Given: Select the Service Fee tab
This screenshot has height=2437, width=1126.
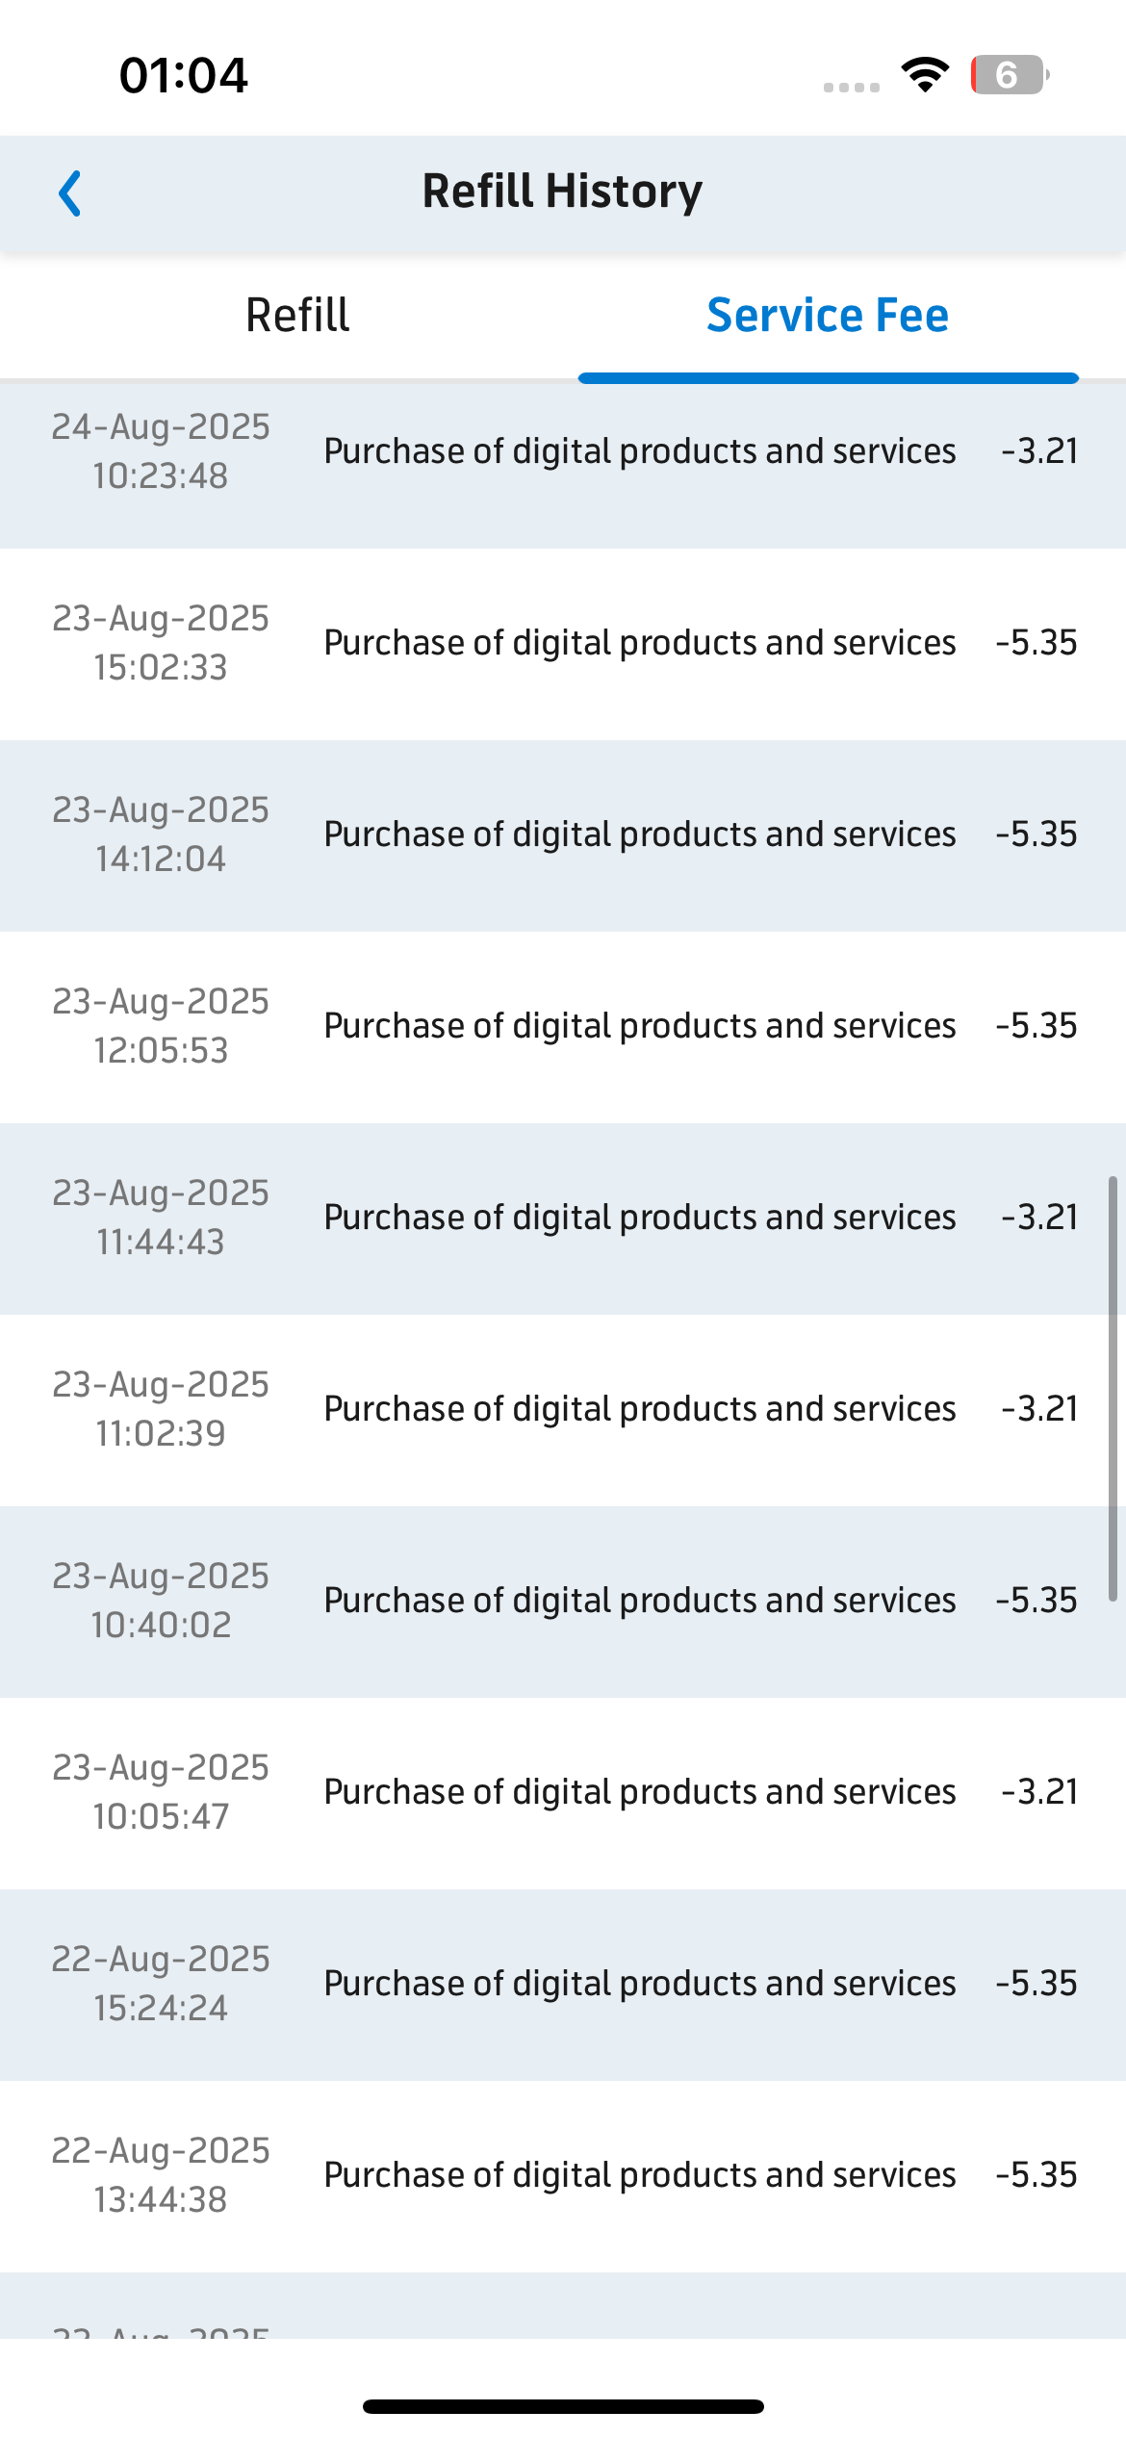Looking at the screenshot, I should tap(828, 316).
